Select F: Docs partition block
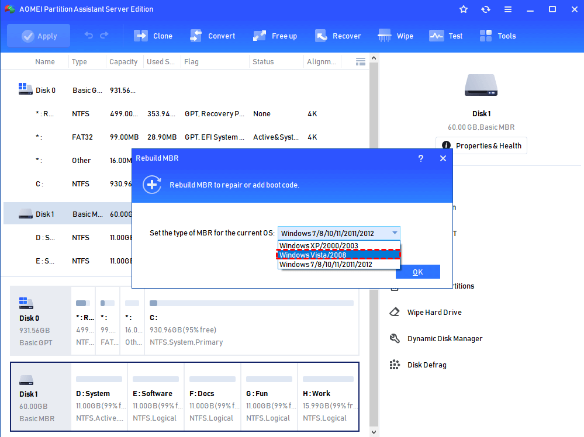This screenshot has height=437, width=584. [213, 397]
